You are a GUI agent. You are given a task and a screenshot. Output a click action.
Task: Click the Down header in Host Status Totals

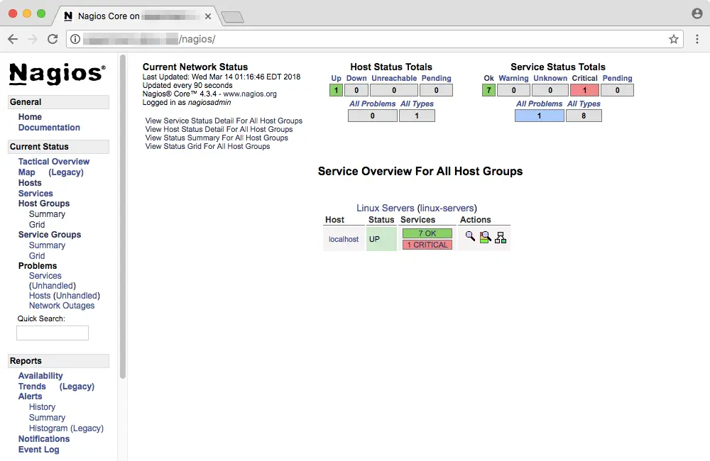pyautogui.click(x=356, y=78)
